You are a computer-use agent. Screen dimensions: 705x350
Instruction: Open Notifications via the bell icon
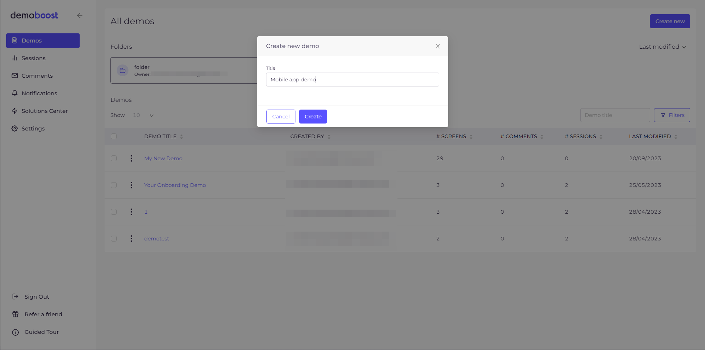tap(15, 93)
